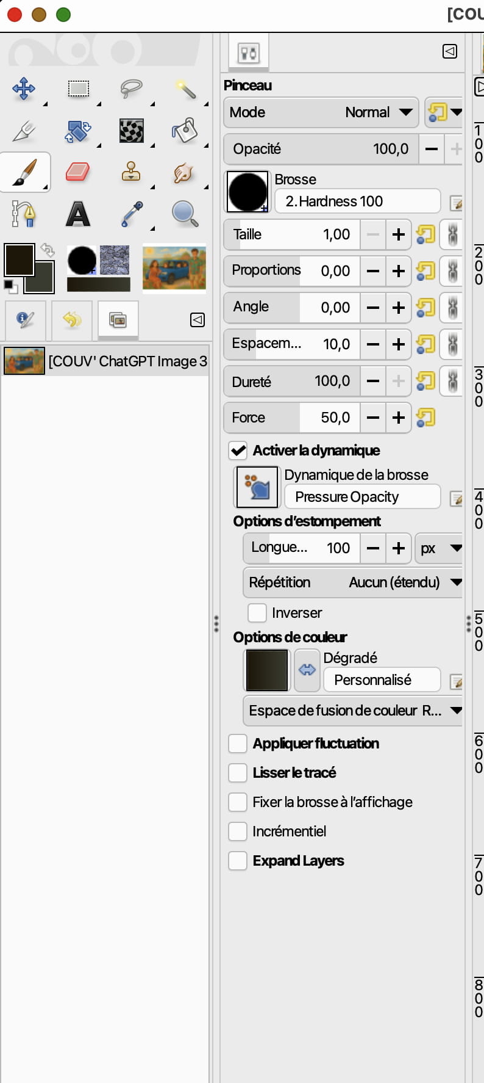
Task: Select the Clone stamp tool
Action: [131, 172]
